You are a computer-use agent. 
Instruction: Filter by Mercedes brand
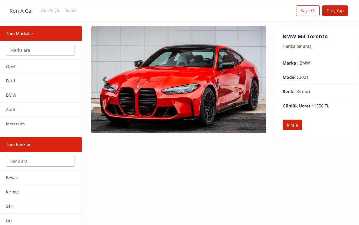coord(41,124)
